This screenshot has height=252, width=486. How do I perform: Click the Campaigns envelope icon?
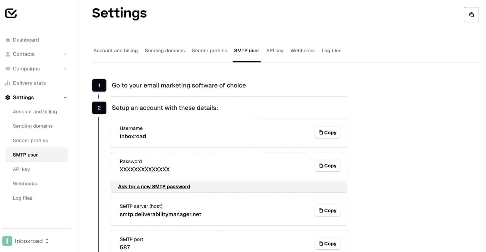pos(8,69)
